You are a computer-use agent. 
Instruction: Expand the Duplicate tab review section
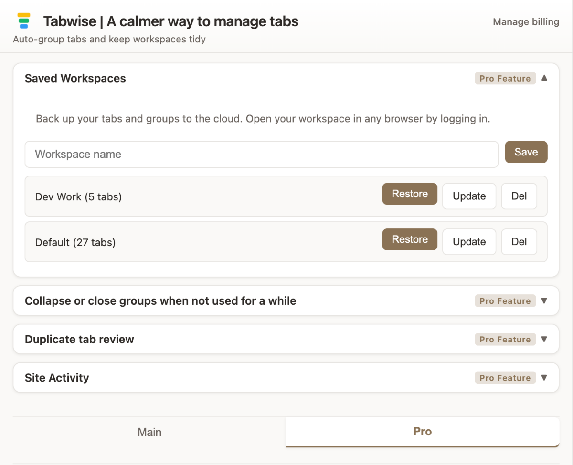coord(544,339)
